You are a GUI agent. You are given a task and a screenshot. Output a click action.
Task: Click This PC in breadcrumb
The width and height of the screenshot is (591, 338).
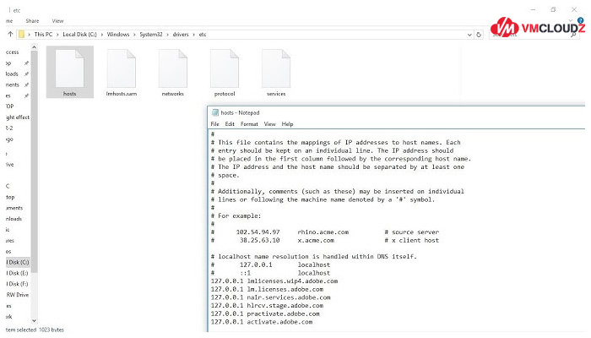coord(43,35)
